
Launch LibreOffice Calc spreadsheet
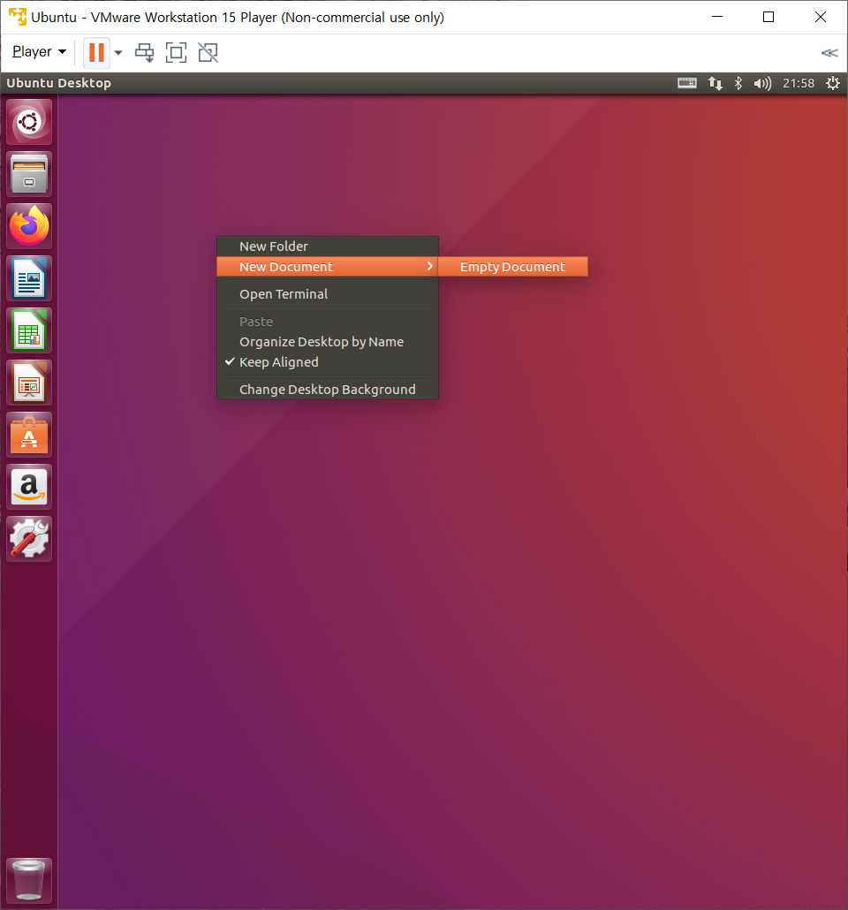[29, 330]
